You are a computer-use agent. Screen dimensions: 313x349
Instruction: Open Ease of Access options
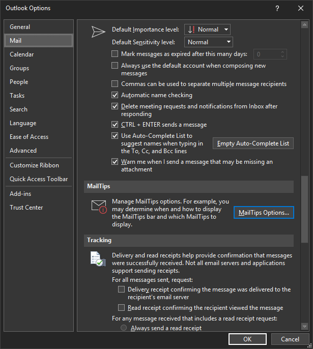(39, 137)
